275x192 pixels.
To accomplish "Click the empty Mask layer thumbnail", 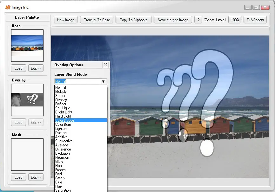I will click(x=27, y=155).
